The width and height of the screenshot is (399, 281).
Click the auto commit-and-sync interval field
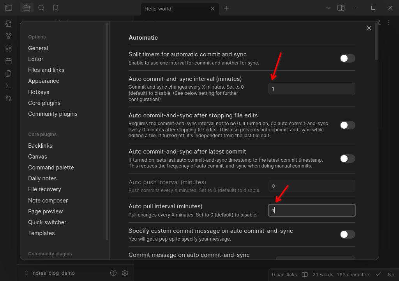pos(312,89)
